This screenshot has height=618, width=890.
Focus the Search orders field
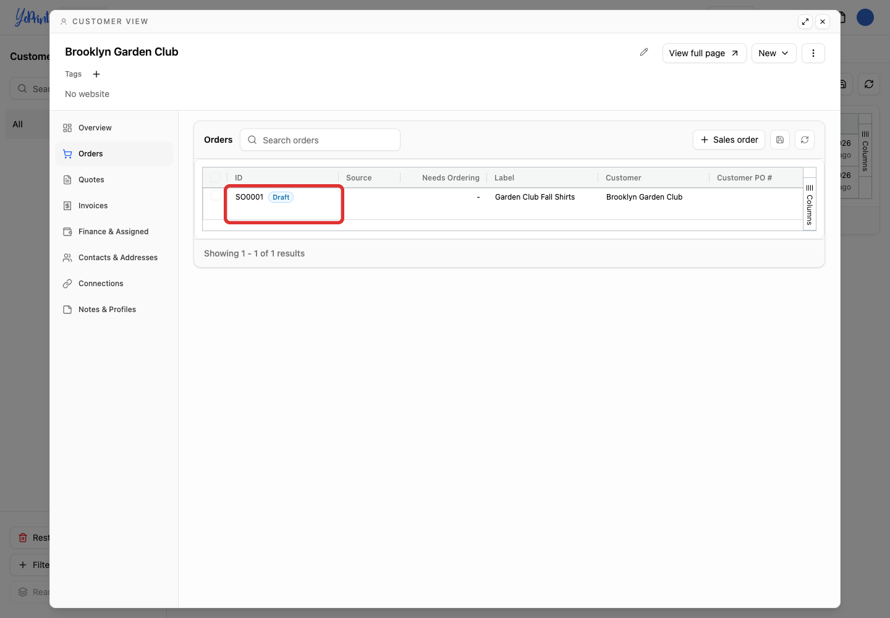(320, 140)
